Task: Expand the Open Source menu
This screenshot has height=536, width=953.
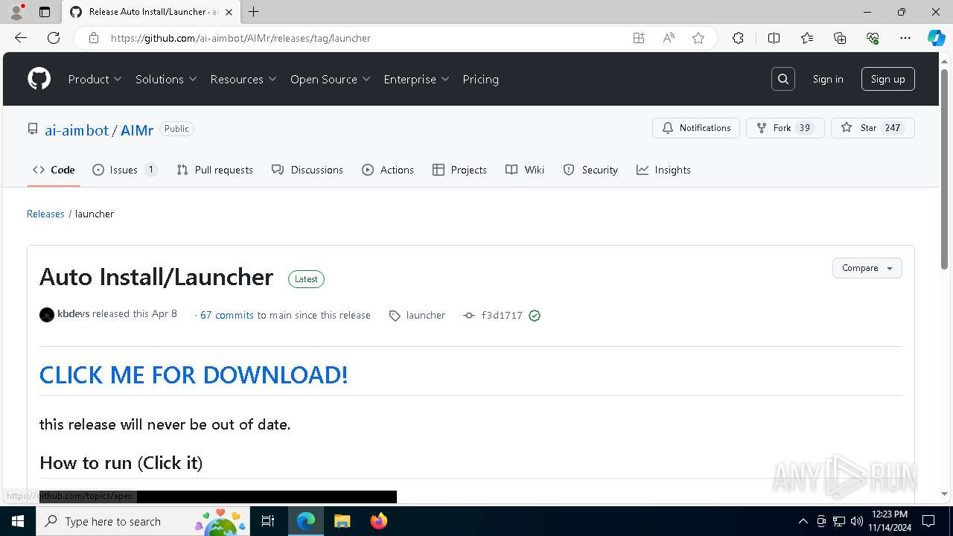Action: point(331,79)
